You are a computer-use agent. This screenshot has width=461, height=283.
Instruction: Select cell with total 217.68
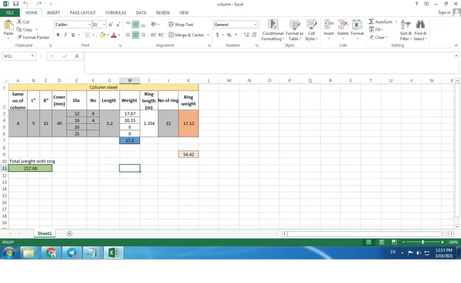point(30,168)
